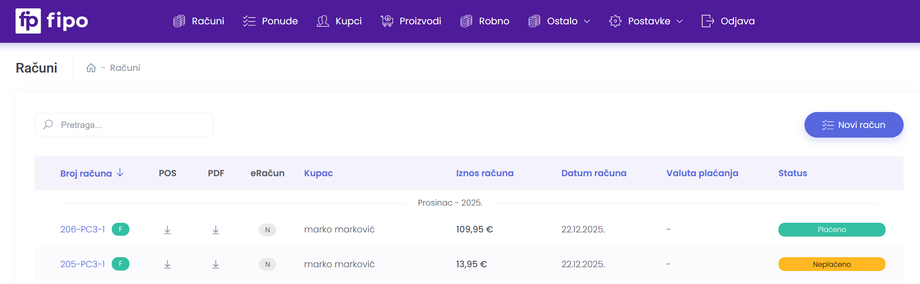Viewport: 920px width, 284px height.
Task: Open invoice link 205-PC3-1
Action: click(x=82, y=264)
